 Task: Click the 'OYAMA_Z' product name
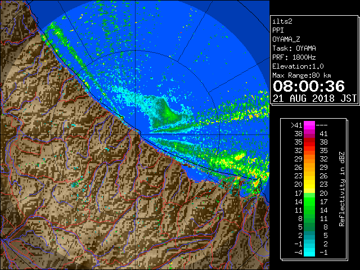(286, 39)
